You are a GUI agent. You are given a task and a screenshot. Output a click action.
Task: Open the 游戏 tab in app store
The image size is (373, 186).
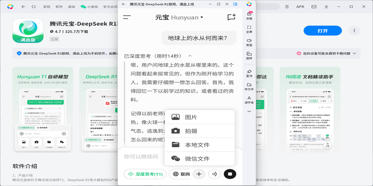(71, 7)
